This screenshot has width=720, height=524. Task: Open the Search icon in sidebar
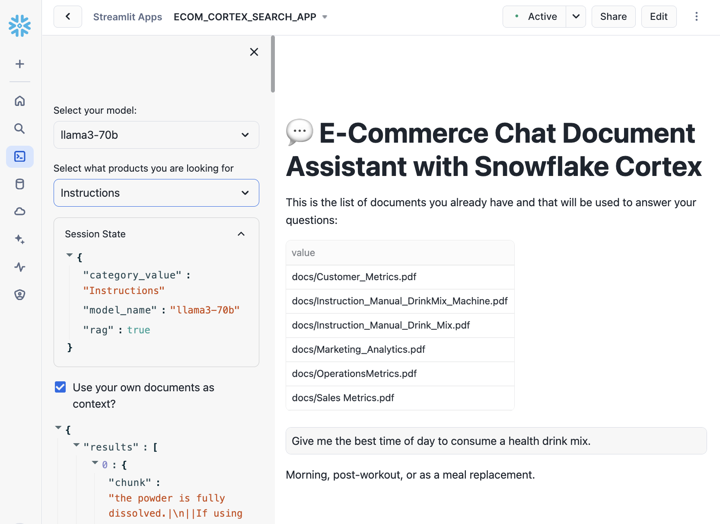tap(20, 128)
